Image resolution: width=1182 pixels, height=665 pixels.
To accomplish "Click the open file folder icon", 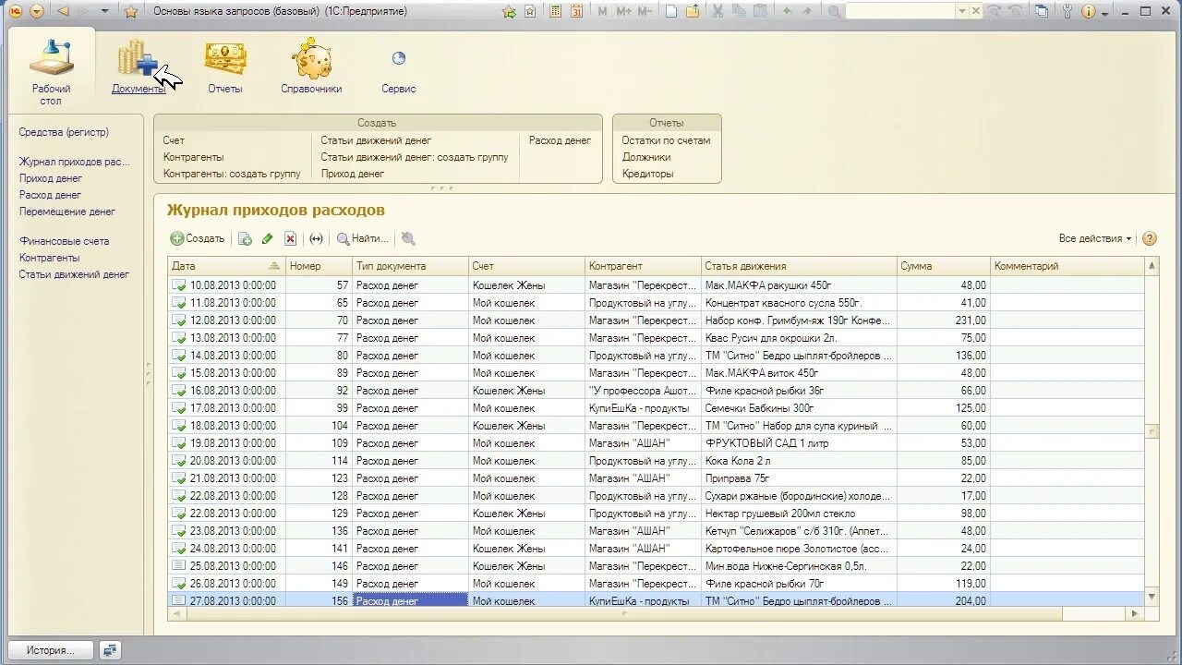I will [x=692, y=11].
